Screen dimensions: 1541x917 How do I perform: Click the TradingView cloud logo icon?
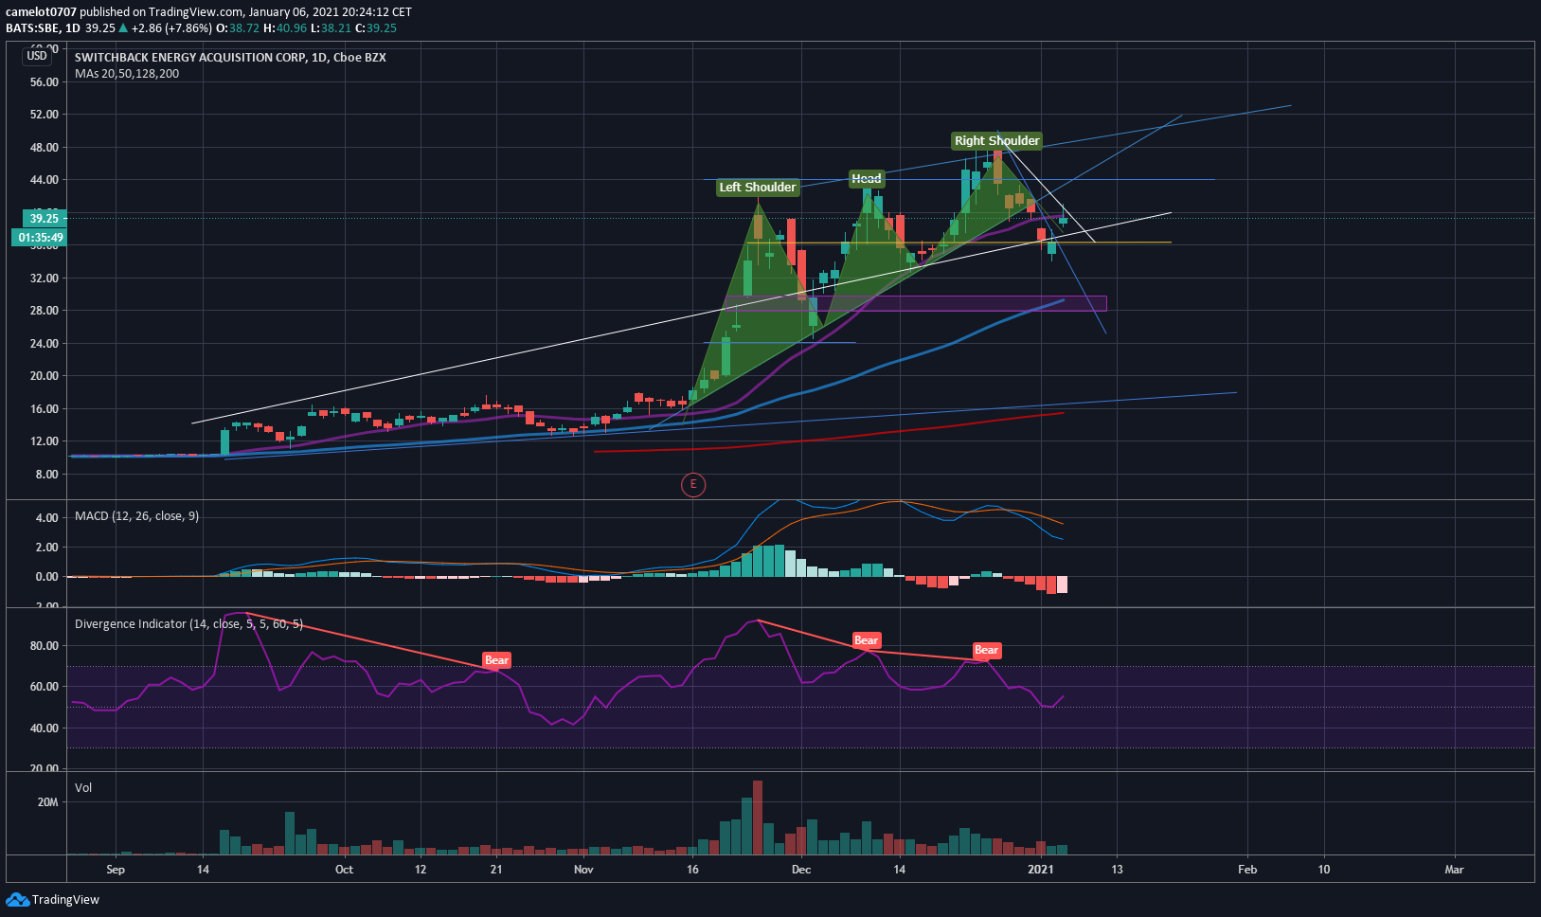(x=17, y=899)
